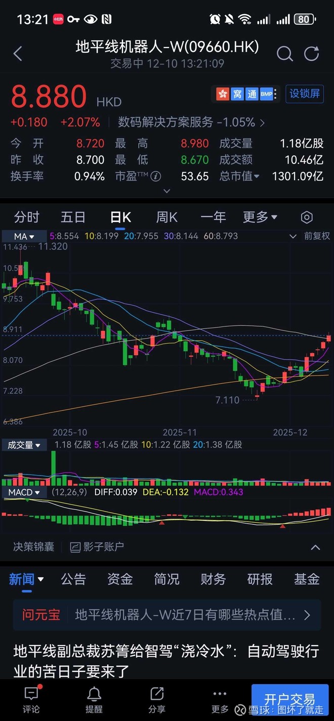Tap the Wi-Fi status icon

[245, 19]
